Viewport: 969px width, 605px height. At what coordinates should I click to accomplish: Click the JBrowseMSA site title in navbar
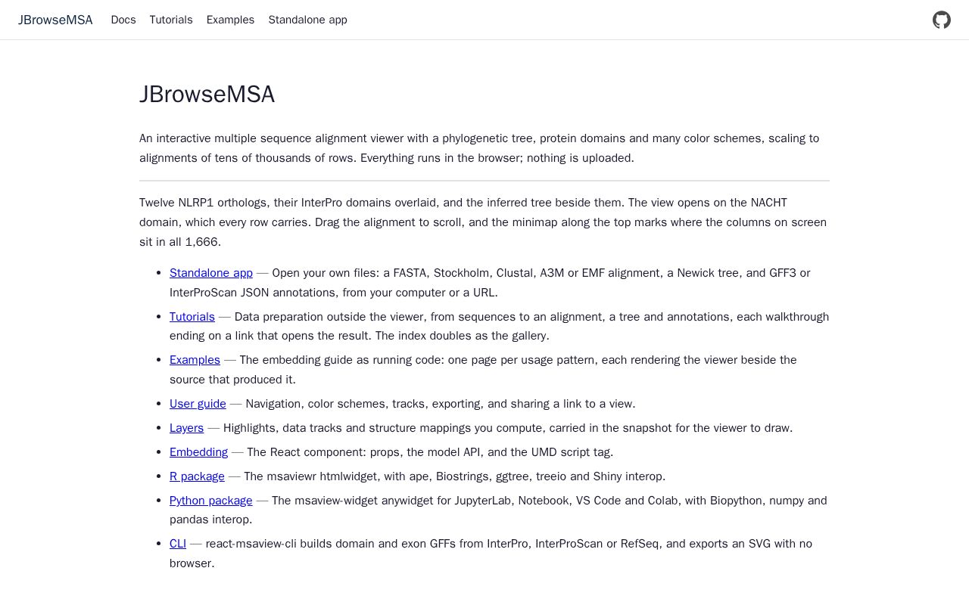pyautogui.click(x=55, y=20)
